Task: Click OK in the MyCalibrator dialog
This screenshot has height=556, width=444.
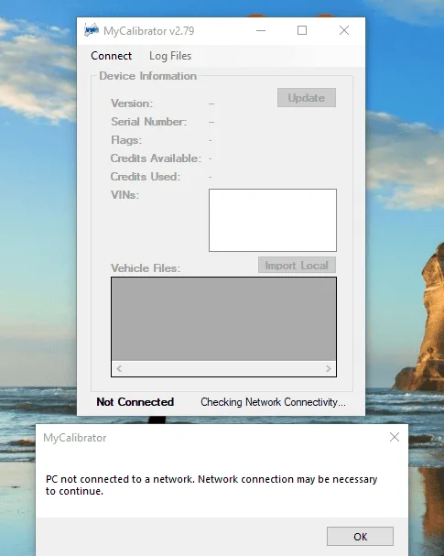Action: [360, 536]
